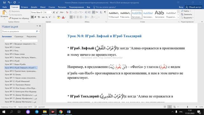Go to heading Урок № 10: Бинаъ
This screenshot has height=115, width=204.
pyautogui.click(x=21, y=74)
